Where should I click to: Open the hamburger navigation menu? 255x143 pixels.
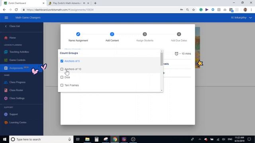tap(6, 17)
